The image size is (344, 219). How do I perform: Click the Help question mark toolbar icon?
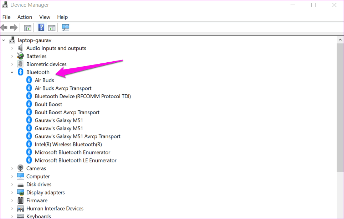pyautogui.click(x=41, y=28)
